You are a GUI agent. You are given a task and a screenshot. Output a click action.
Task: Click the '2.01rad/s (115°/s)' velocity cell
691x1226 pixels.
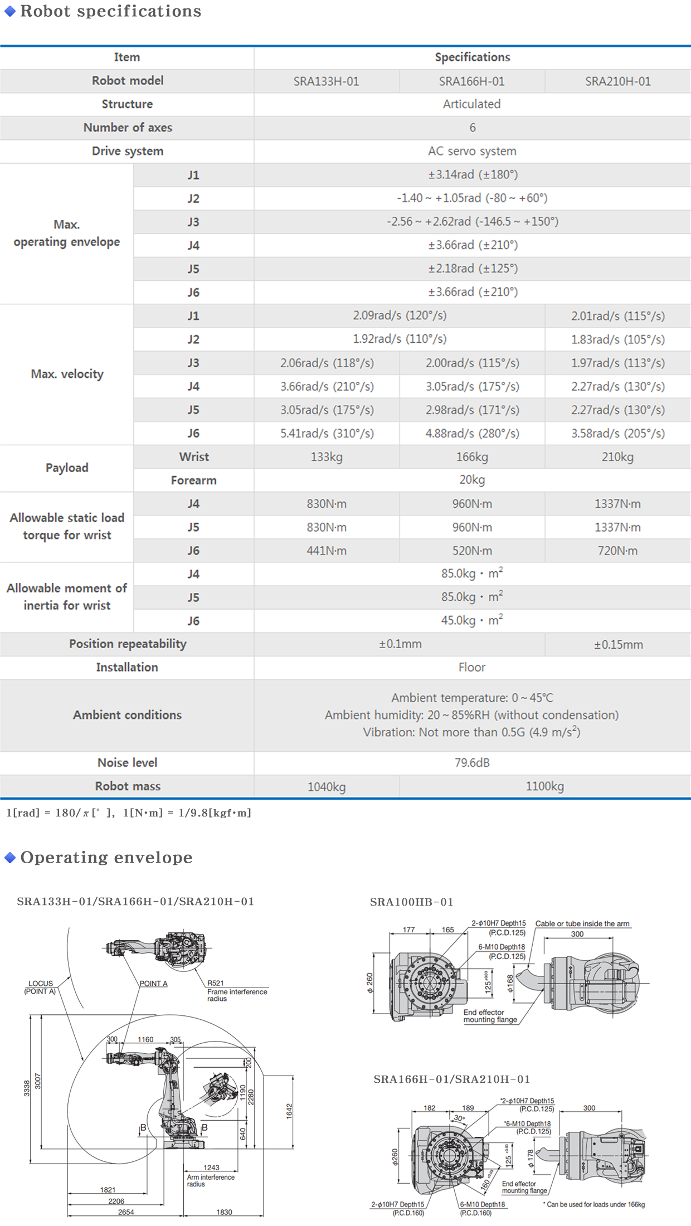[x=618, y=316]
